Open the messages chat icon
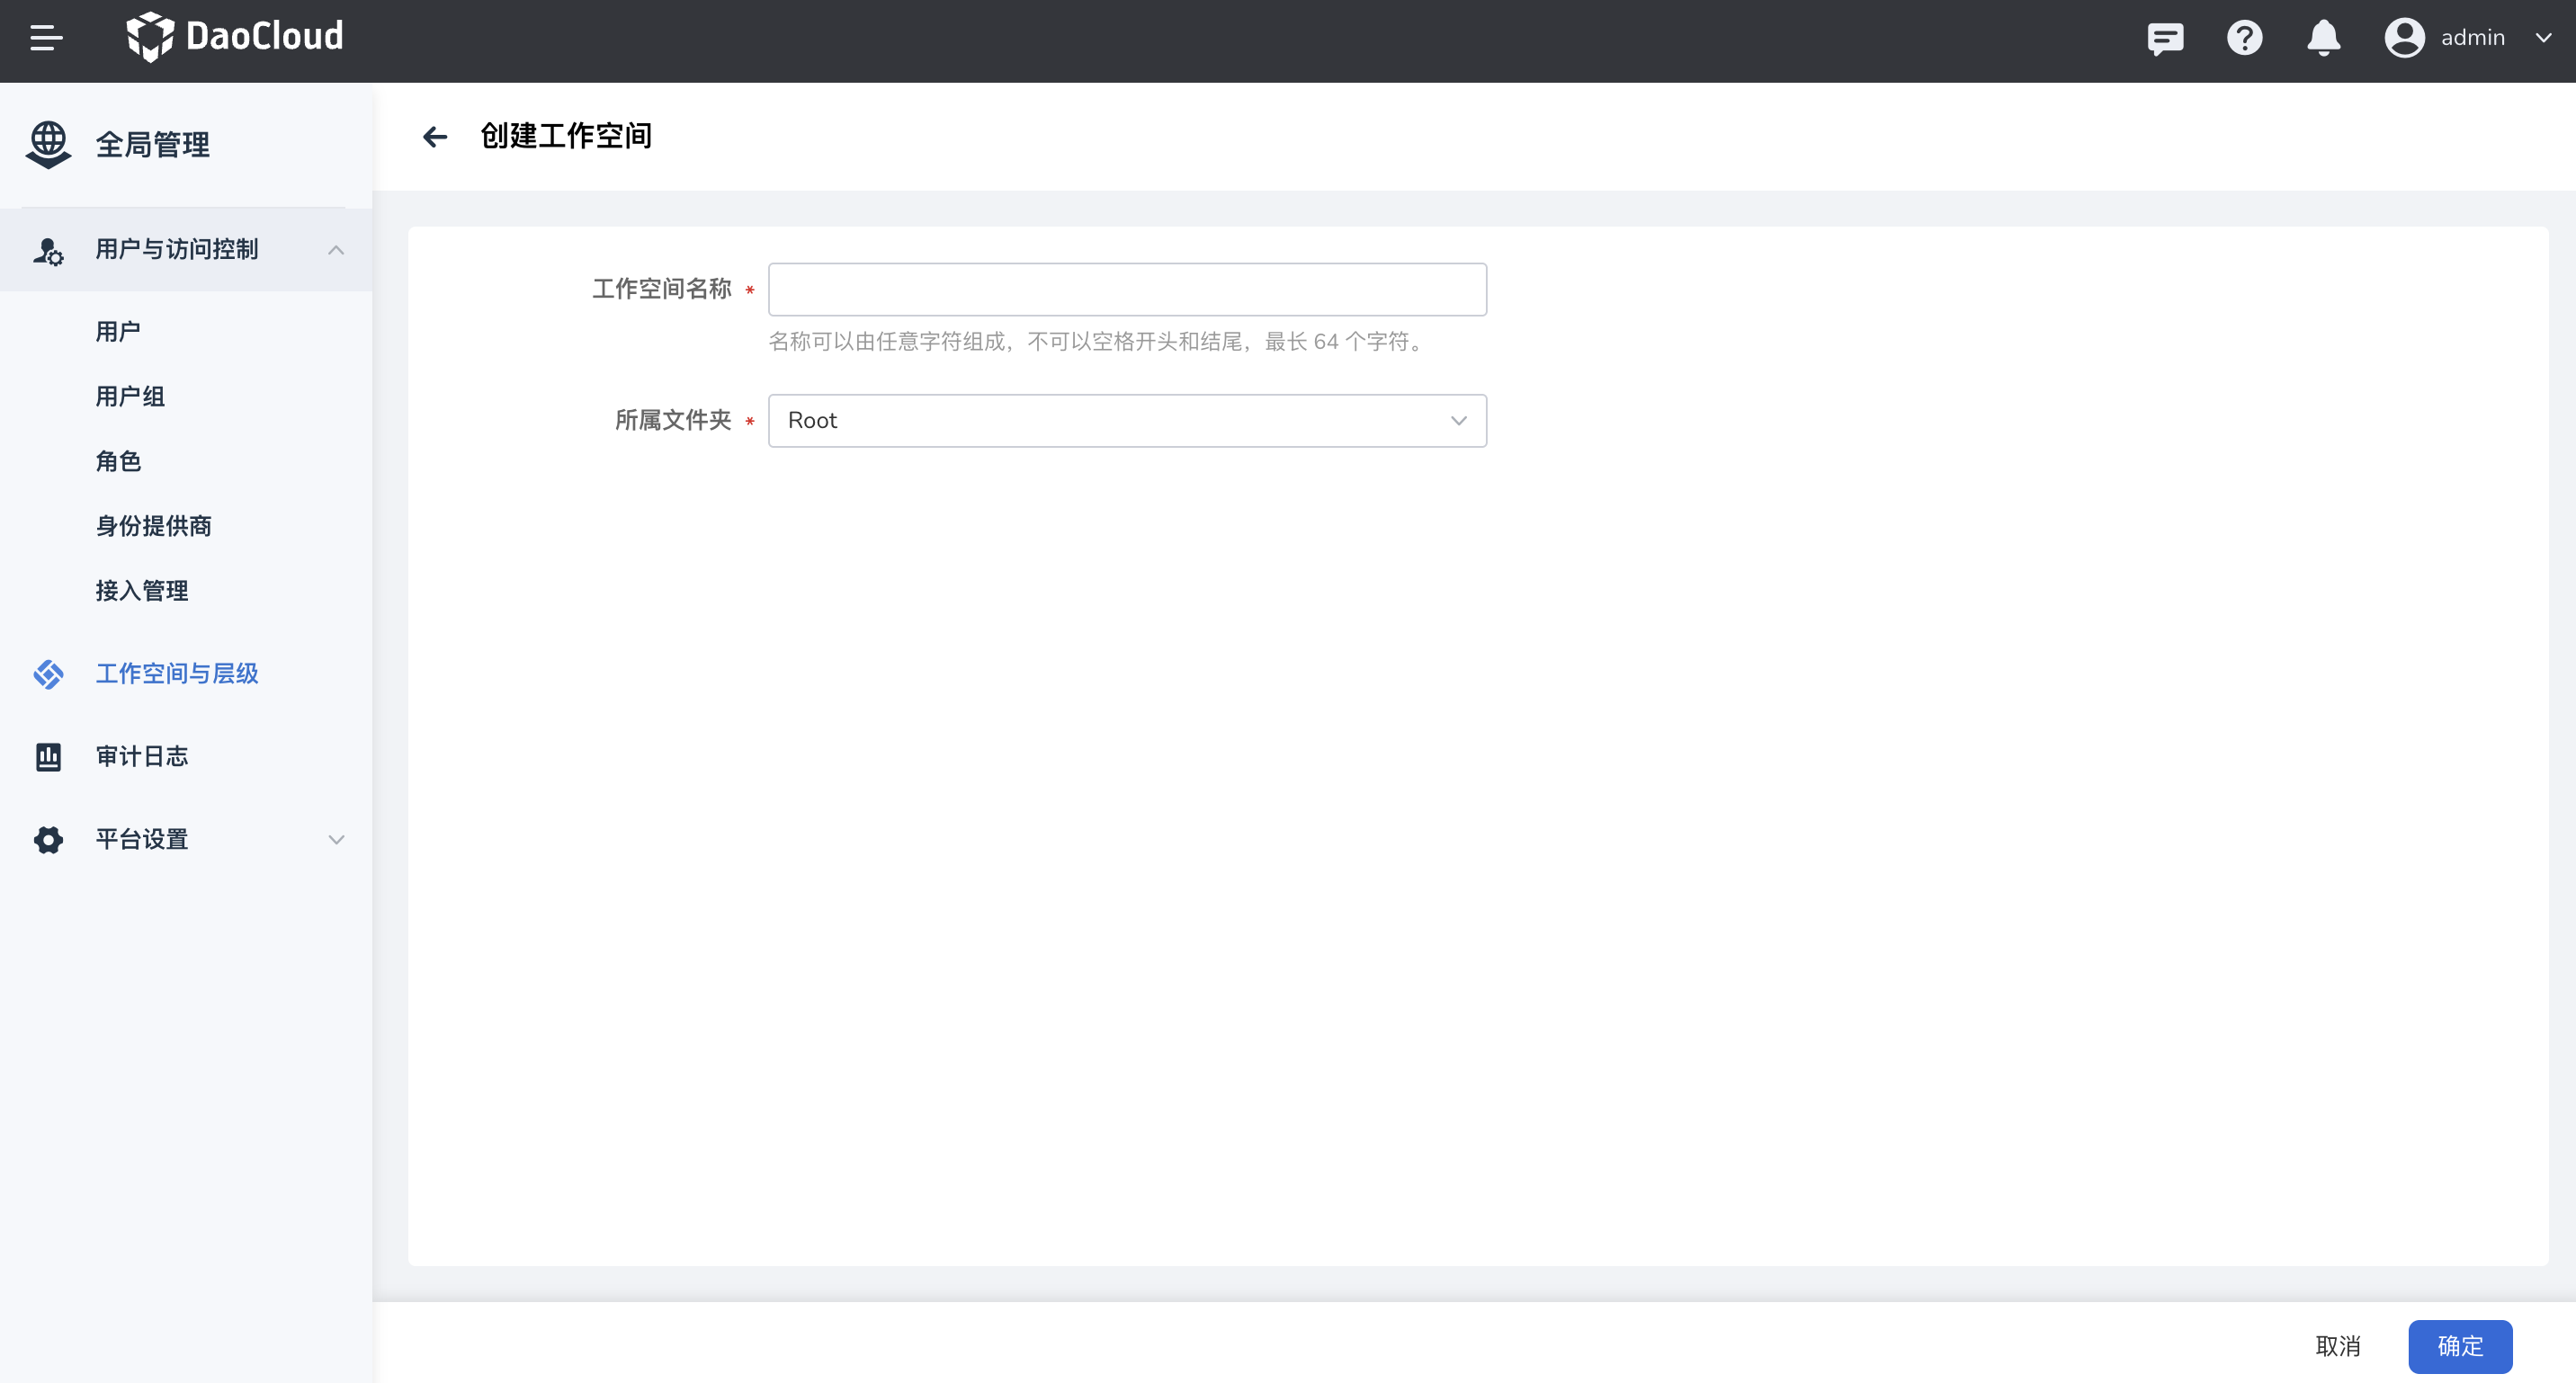Viewport: 2576px width, 1383px height. click(2165, 39)
